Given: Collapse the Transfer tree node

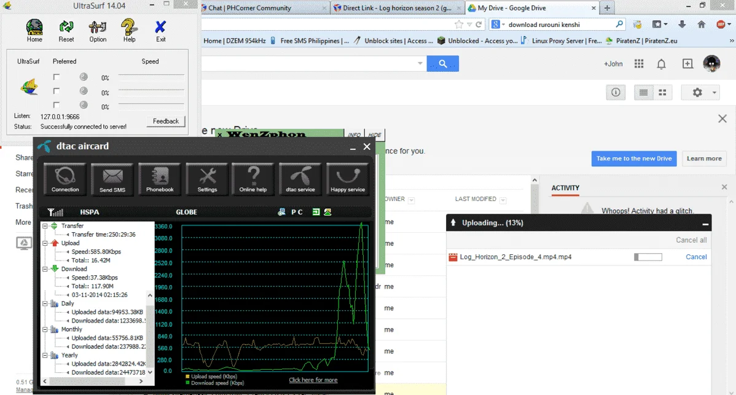Looking at the screenshot, I should 45,226.
